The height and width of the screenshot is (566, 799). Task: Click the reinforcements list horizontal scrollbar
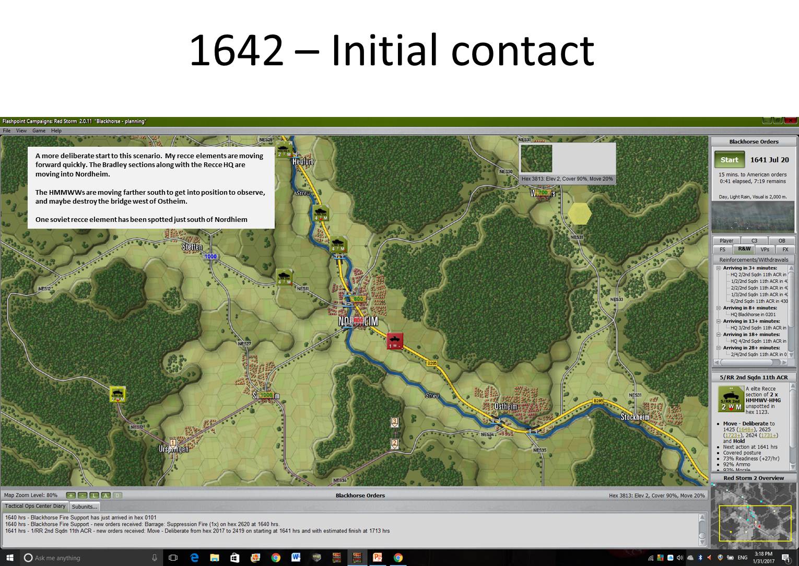751,362
